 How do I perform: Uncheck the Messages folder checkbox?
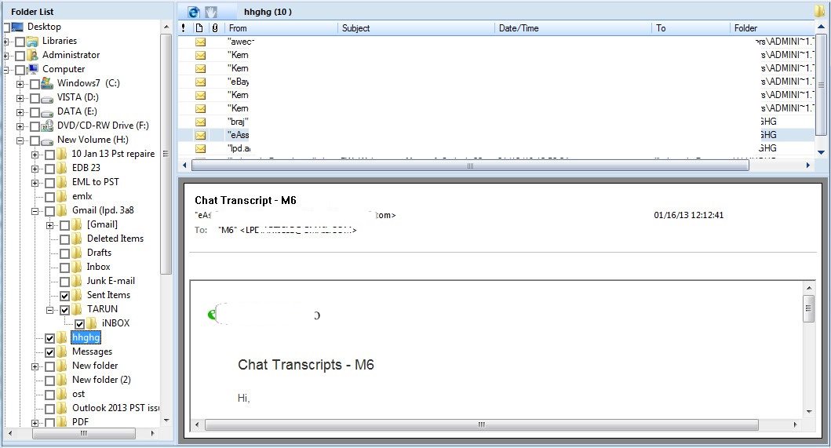coord(49,352)
